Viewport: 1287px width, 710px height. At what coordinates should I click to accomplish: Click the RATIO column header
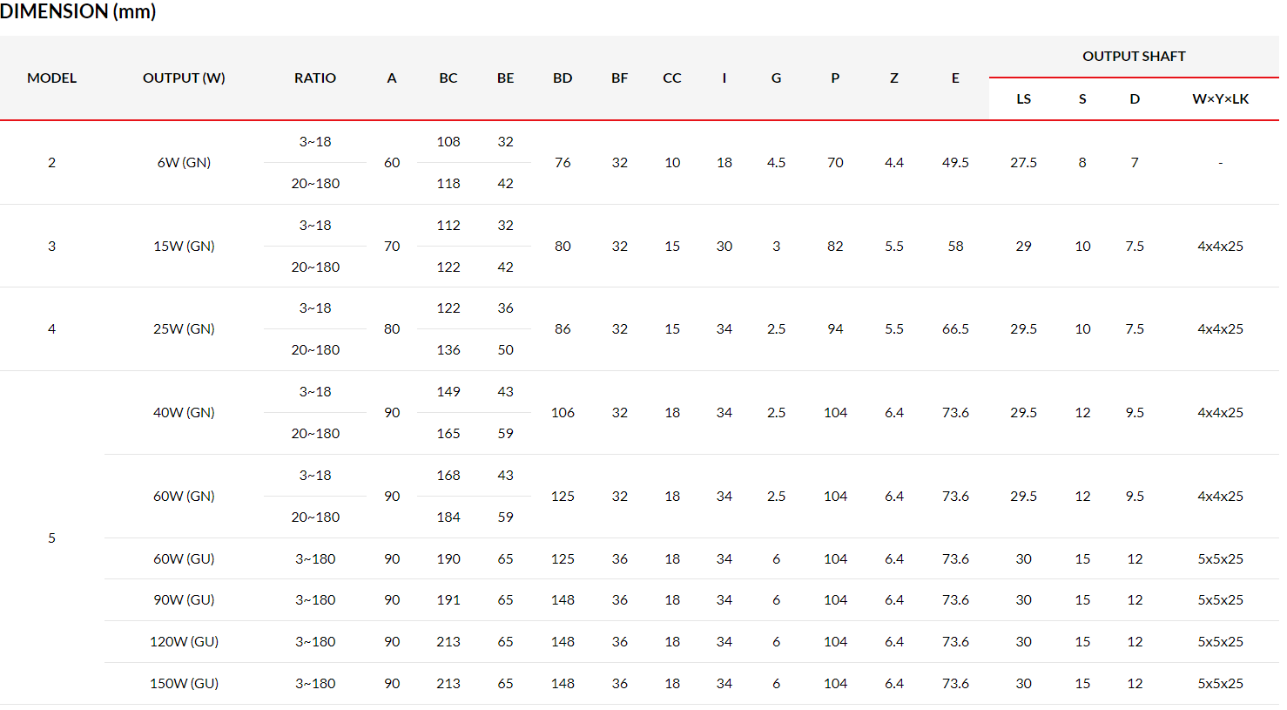click(315, 78)
